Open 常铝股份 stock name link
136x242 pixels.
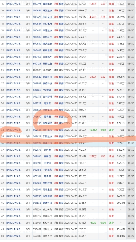[x=47, y=183]
